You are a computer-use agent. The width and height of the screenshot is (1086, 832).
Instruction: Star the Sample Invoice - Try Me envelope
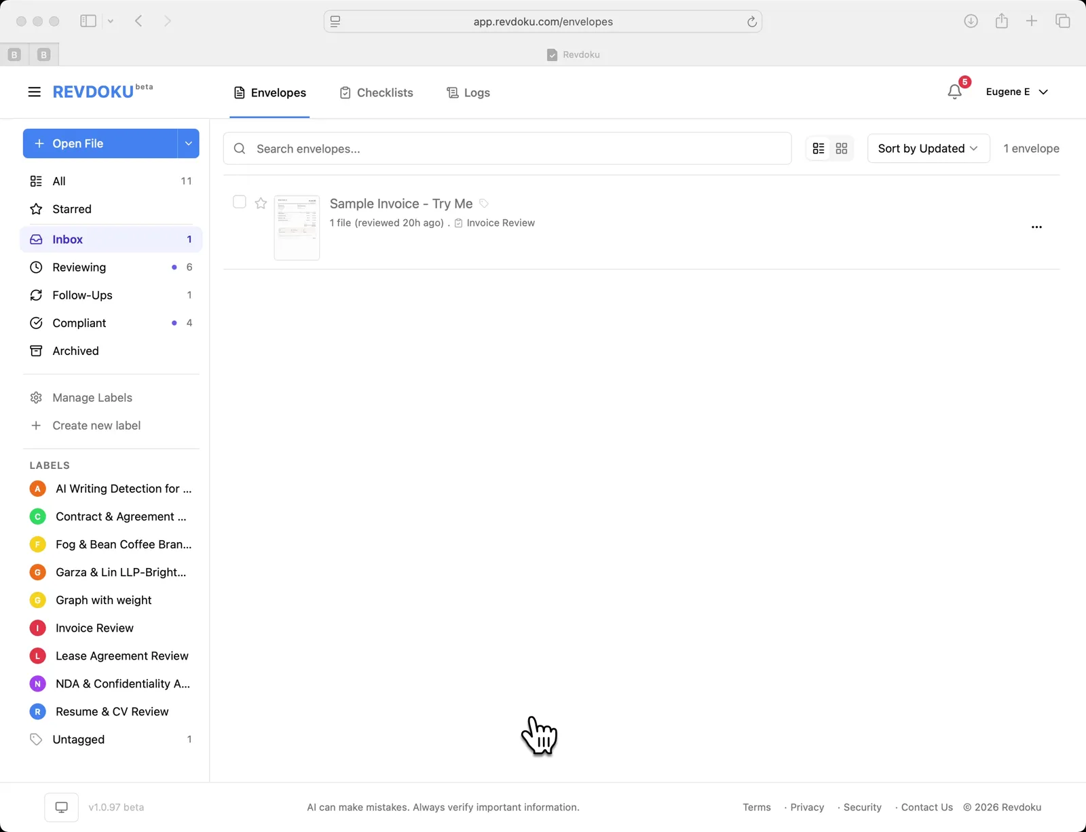(x=261, y=203)
